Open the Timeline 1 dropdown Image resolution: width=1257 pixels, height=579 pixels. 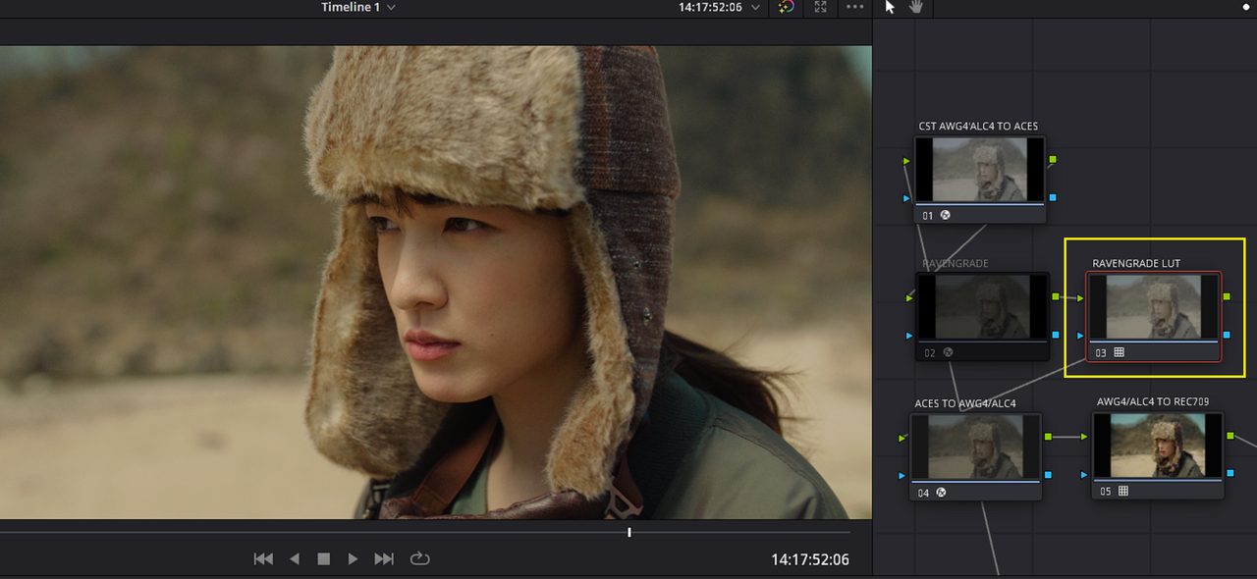(358, 7)
